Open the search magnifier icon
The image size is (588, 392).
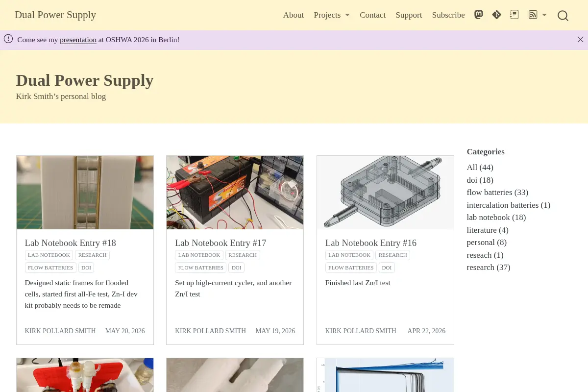[563, 16]
